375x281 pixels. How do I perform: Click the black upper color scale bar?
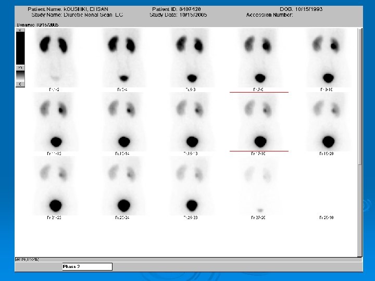20,48
